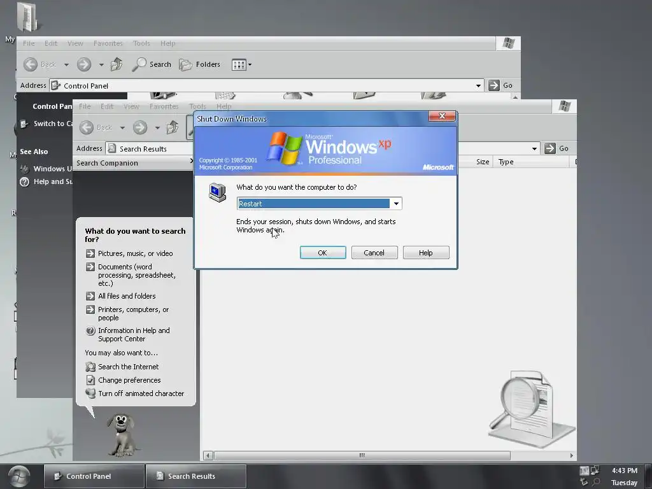Open Help in Shut Down dialog
Viewport: 652px width, 489px height.
coord(426,252)
